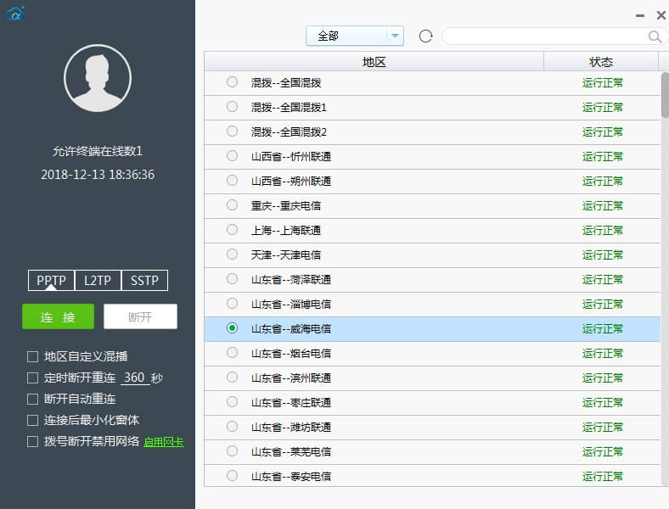Open the 全部 region filter dropdown

(355, 36)
